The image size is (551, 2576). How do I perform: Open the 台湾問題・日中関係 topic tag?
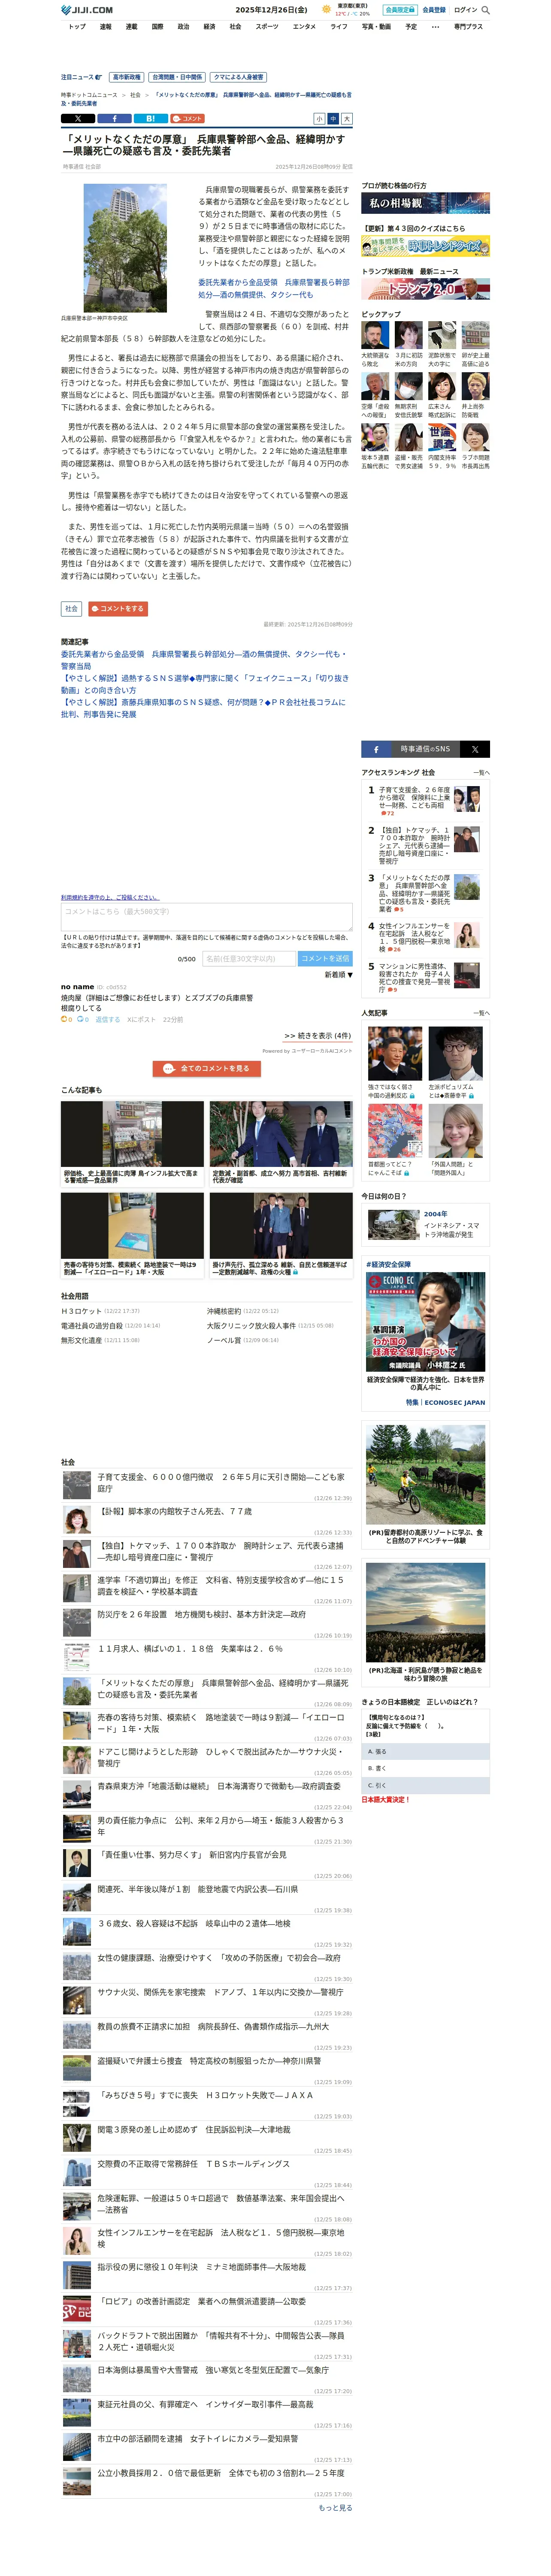coord(177,77)
